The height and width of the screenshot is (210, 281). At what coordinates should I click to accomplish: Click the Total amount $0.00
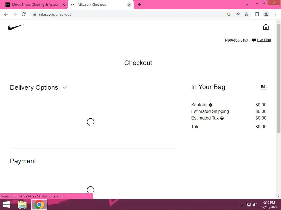[261, 127]
